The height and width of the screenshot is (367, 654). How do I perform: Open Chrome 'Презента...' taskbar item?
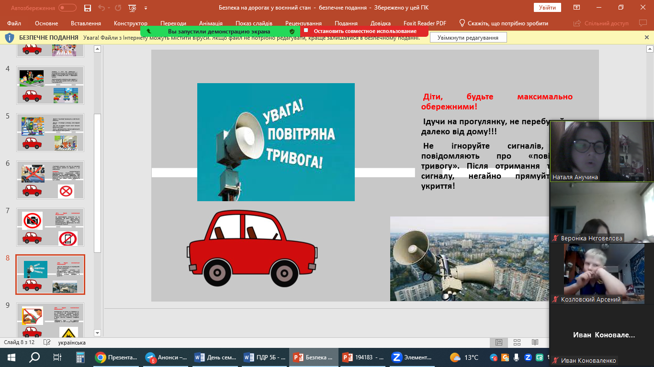pyautogui.click(x=116, y=357)
